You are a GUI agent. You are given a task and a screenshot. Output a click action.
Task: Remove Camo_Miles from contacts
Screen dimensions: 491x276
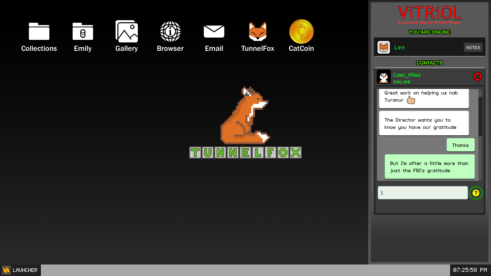478,77
